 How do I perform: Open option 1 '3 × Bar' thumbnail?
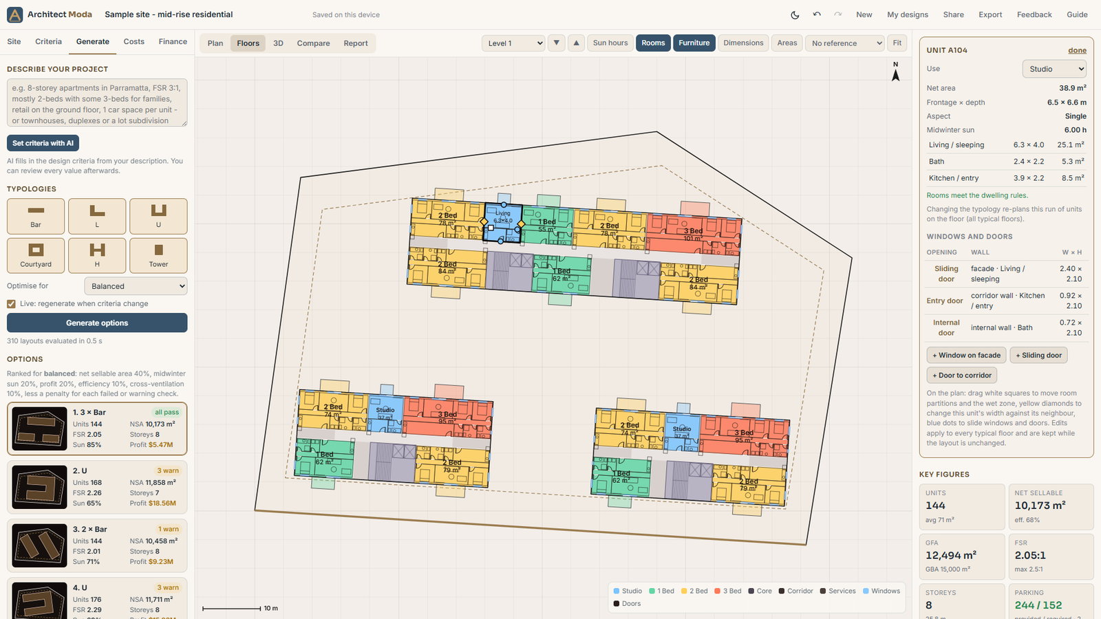coord(39,429)
